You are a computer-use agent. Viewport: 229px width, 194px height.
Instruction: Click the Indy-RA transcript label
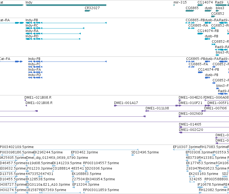(x=32, y=31)
